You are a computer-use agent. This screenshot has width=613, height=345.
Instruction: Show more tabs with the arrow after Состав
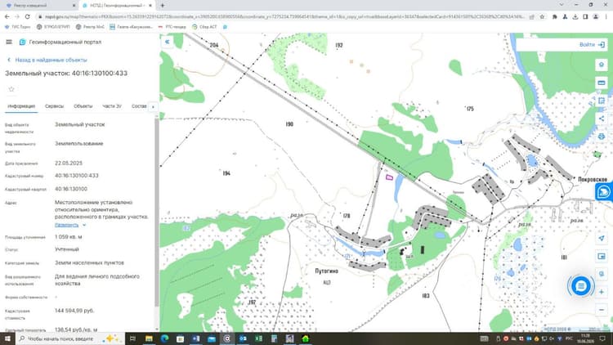coord(153,106)
